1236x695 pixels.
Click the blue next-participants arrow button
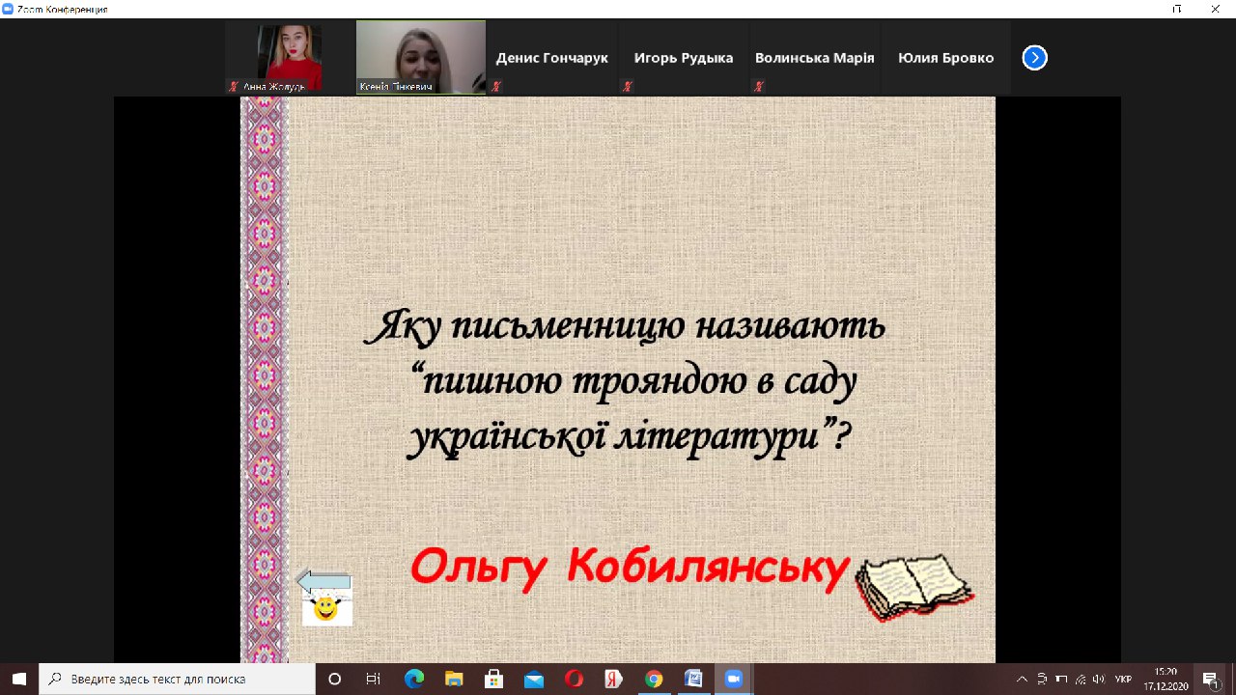point(1034,58)
